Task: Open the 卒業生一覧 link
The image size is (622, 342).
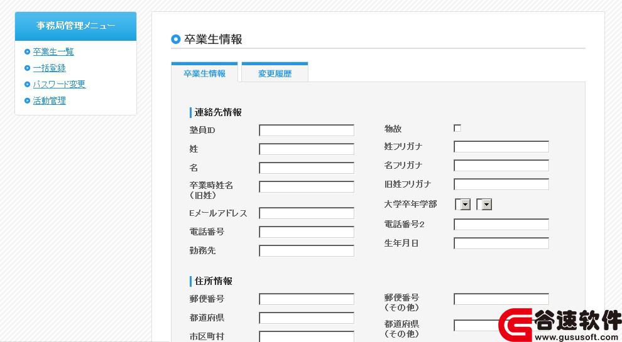Action: click(53, 51)
